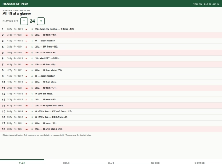Open hole 2 row '8i from ~160'
Image resolution: width=222 pixels, height=166 pixels.
[111, 35]
